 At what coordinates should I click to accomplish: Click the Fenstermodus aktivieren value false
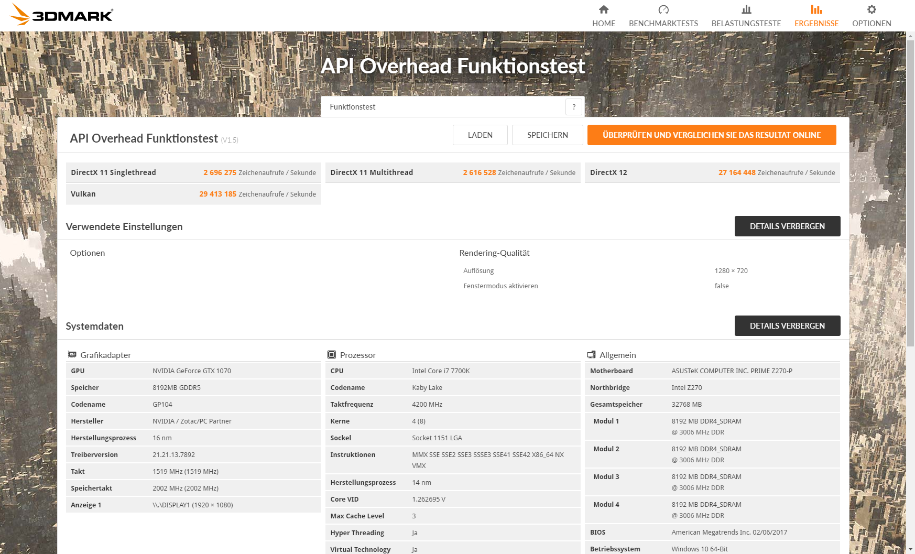[722, 286]
